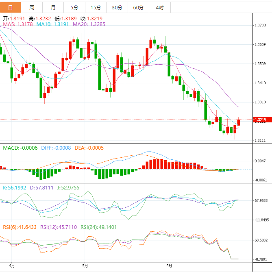272x272 pixels.
Task: Click the MACD indicator value label
Action: coord(20,148)
